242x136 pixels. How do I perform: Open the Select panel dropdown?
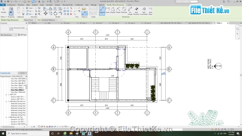pos(3,17)
